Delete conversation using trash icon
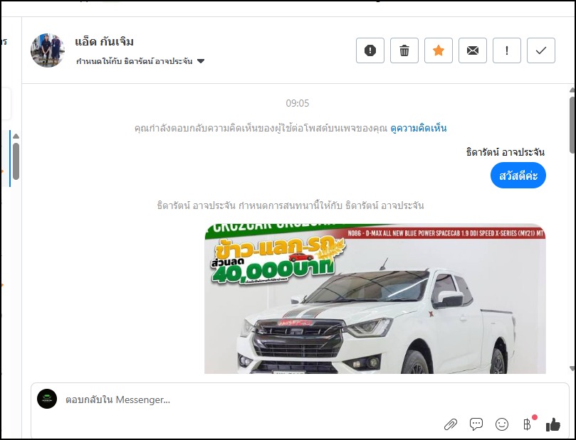 point(404,50)
